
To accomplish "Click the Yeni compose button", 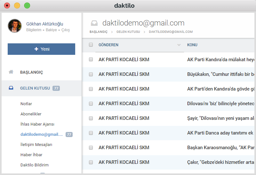I will pos(42,49).
